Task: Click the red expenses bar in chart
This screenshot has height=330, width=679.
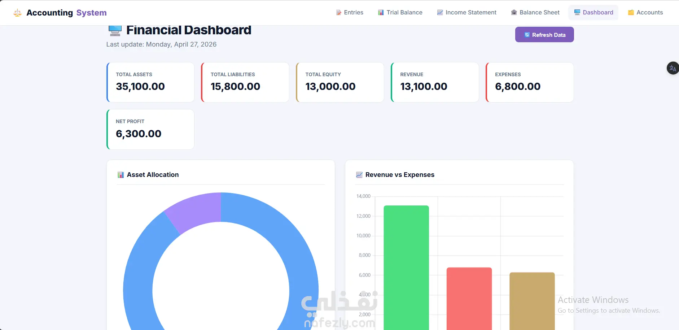Action: [x=469, y=299]
